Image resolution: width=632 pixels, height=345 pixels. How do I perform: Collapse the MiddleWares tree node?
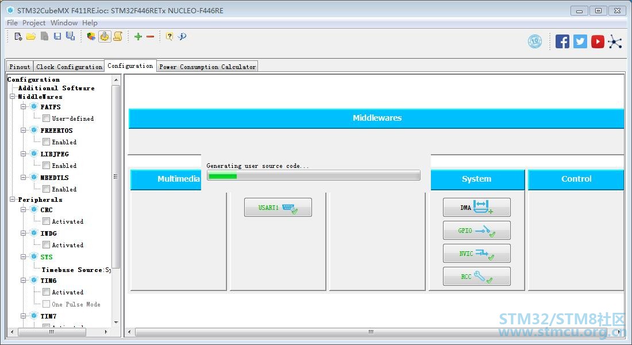(x=13, y=97)
